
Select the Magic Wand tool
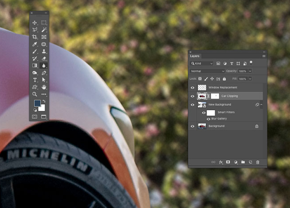tap(44, 30)
